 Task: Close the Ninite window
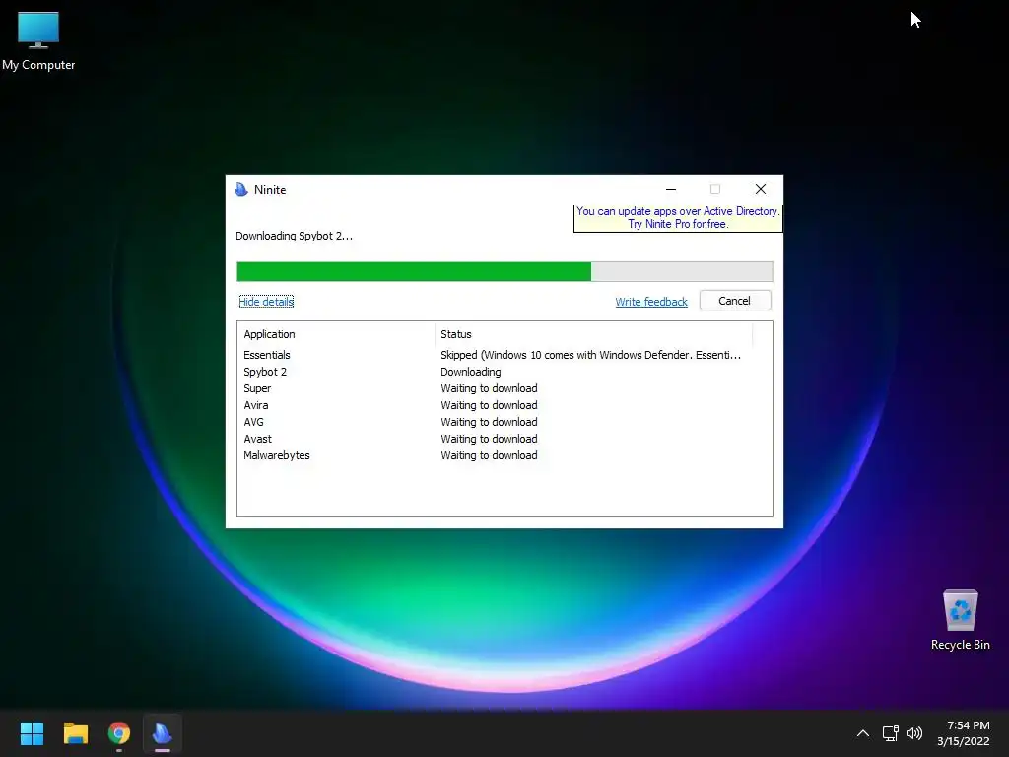point(761,189)
